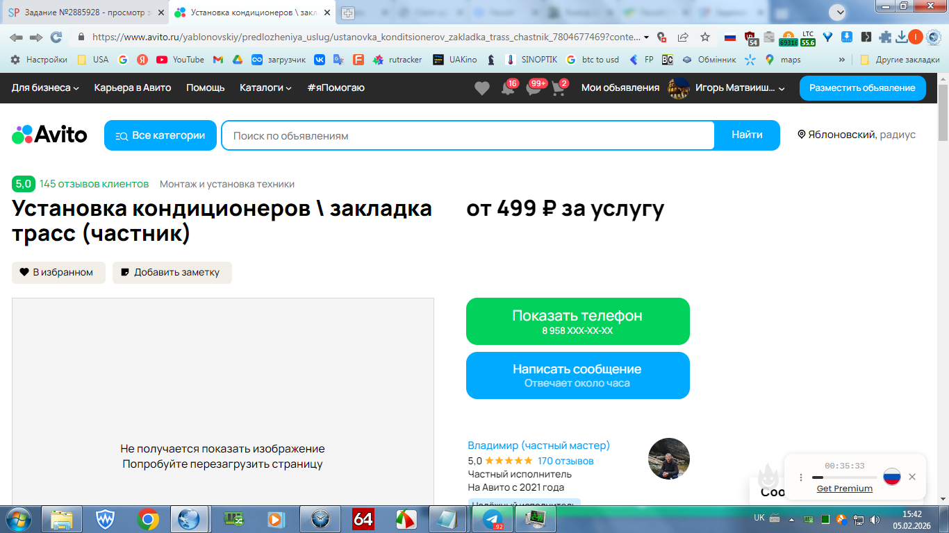Open the Yandex Я bookmark icon
949x533 pixels.
point(142,60)
